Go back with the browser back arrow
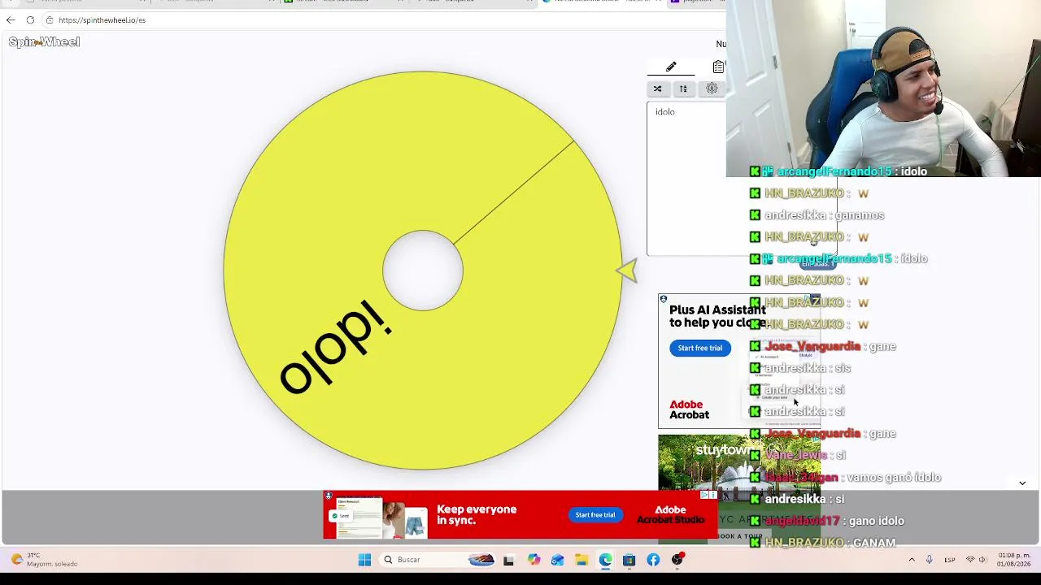Viewport: 1041px width, 585px height. tap(11, 20)
